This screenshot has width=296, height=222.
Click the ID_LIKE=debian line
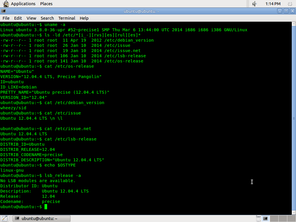(x=18, y=87)
